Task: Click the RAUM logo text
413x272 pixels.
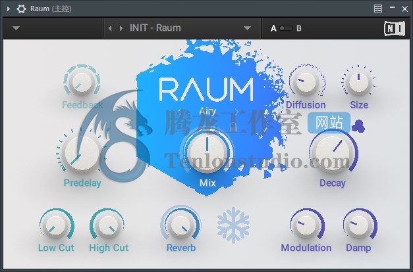Action: tap(206, 89)
